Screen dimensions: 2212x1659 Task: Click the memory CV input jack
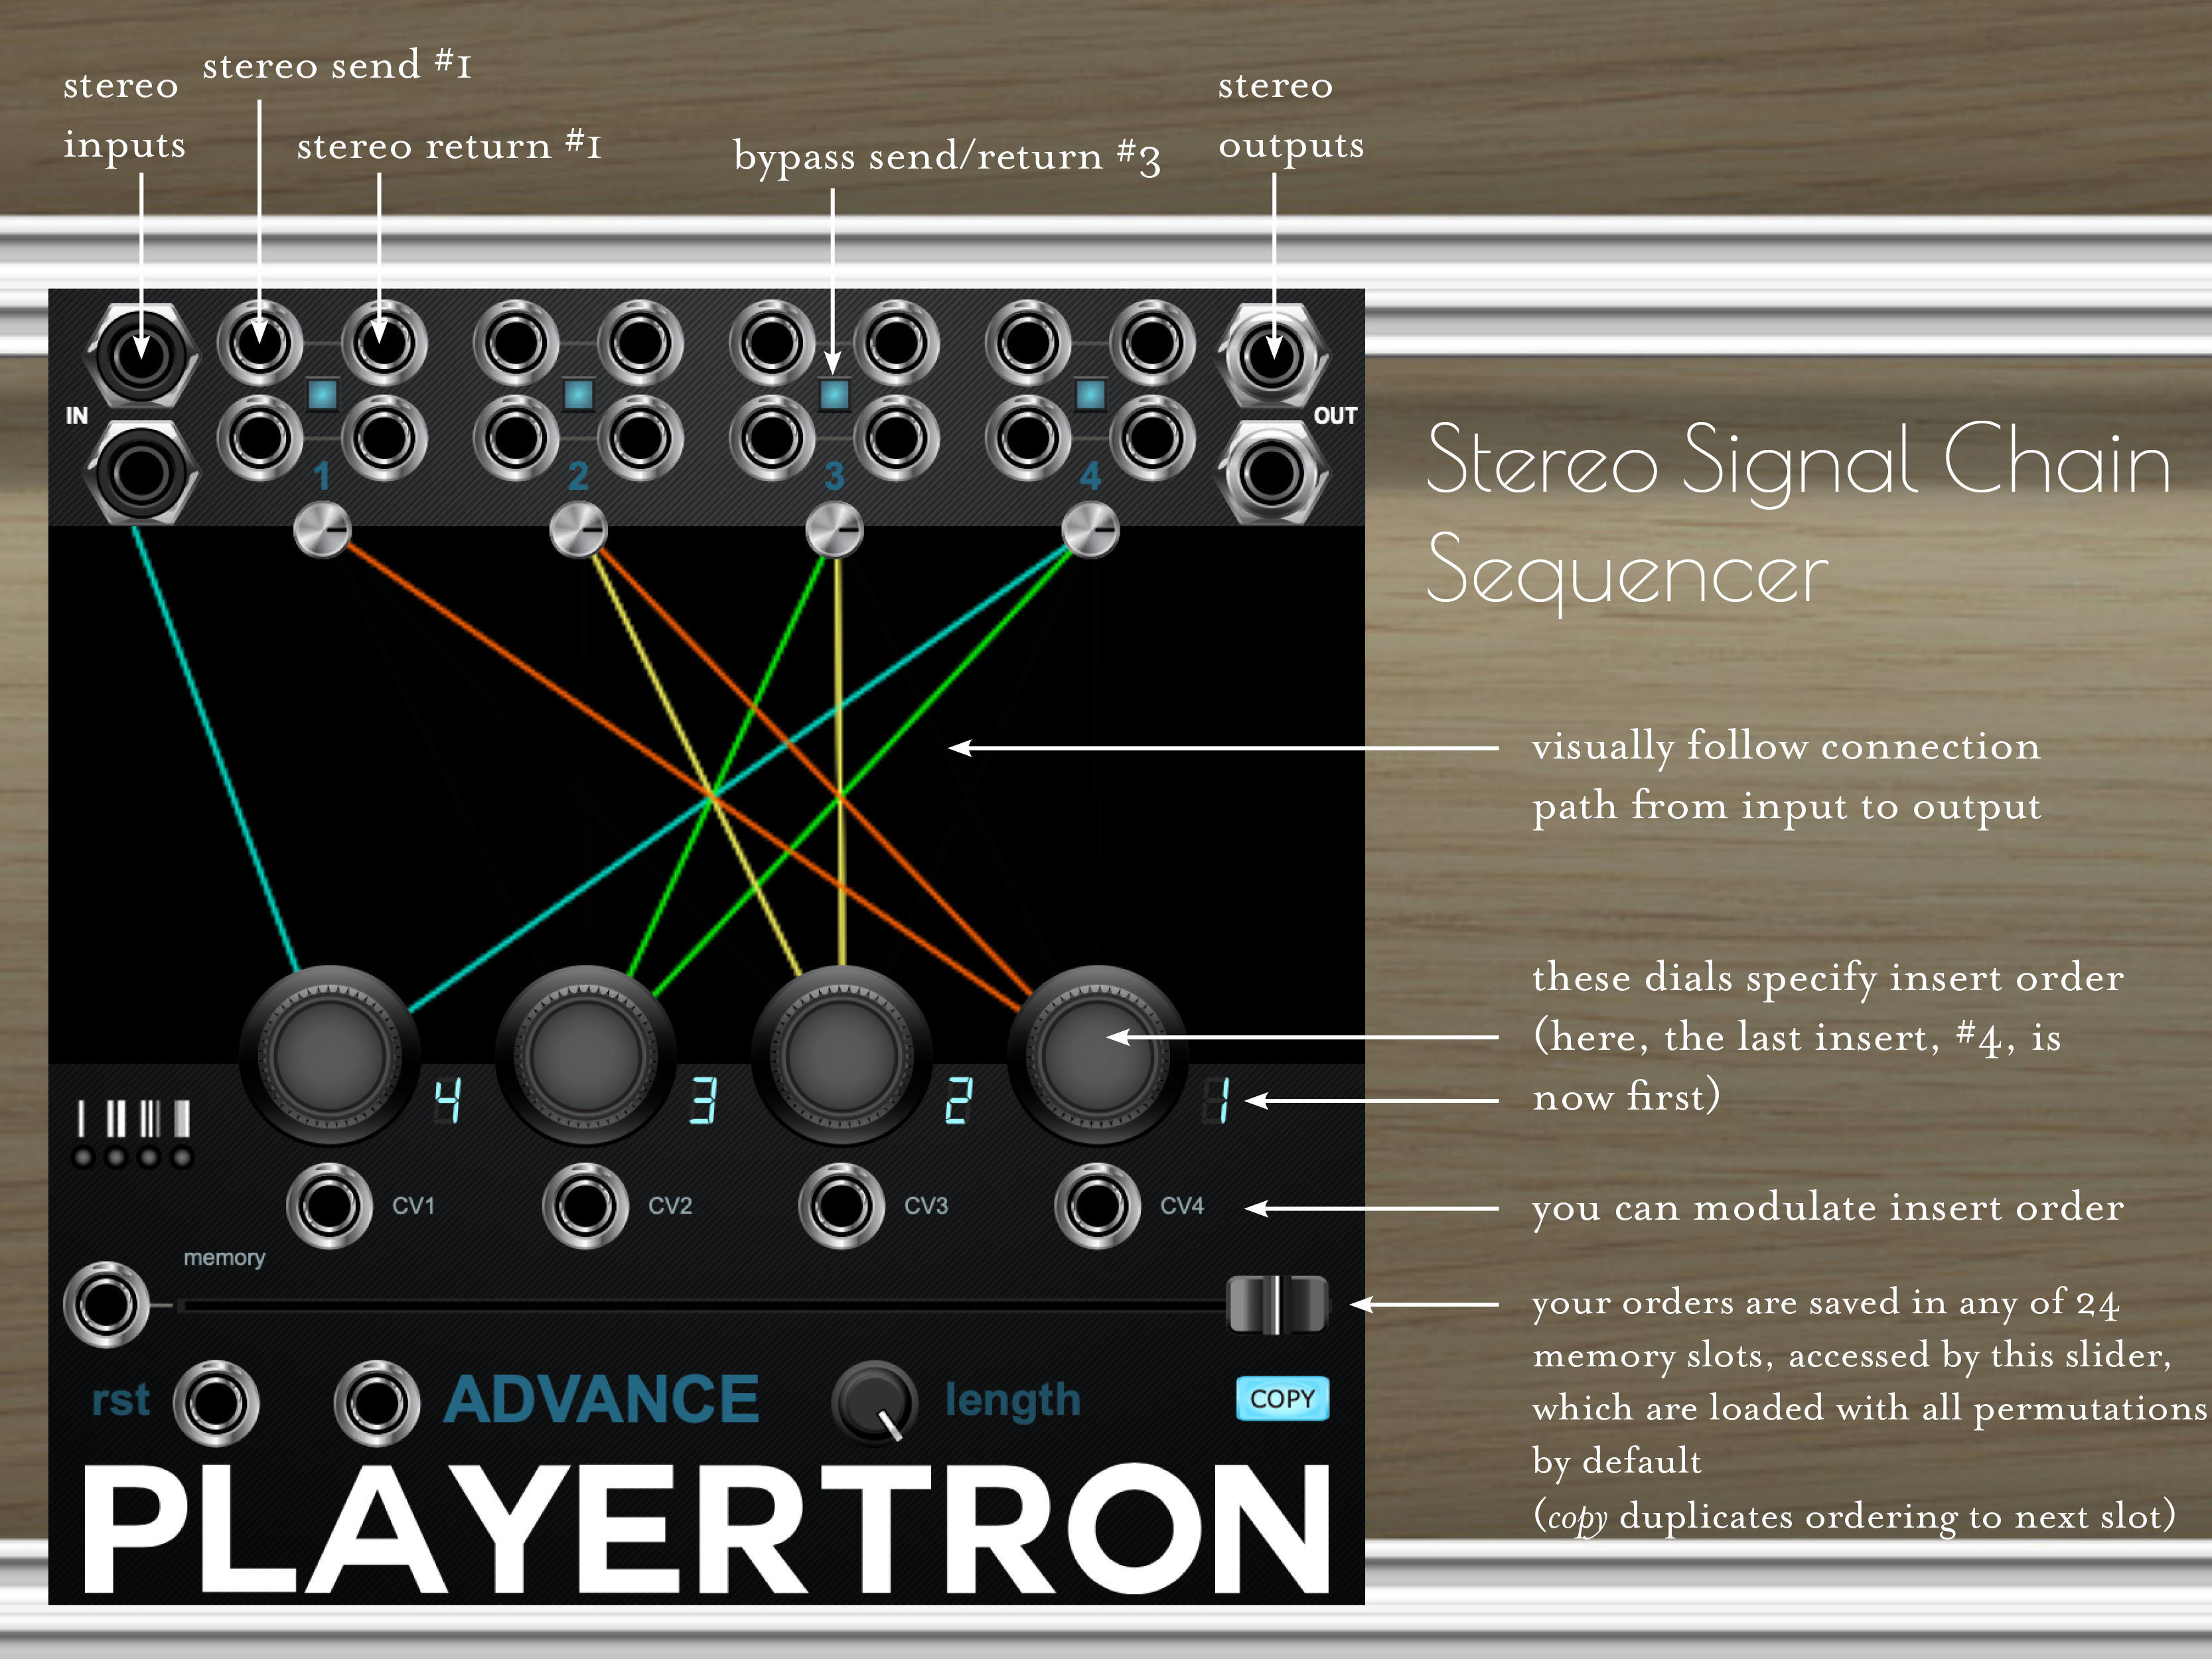pyautogui.click(x=105, y=1304)
